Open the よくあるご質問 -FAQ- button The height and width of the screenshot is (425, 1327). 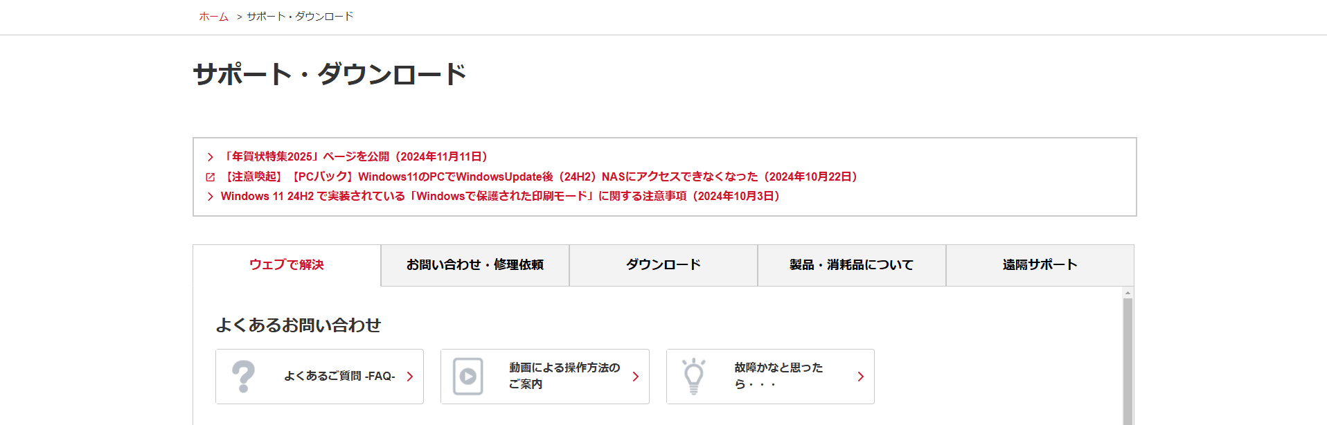(339, 377)
